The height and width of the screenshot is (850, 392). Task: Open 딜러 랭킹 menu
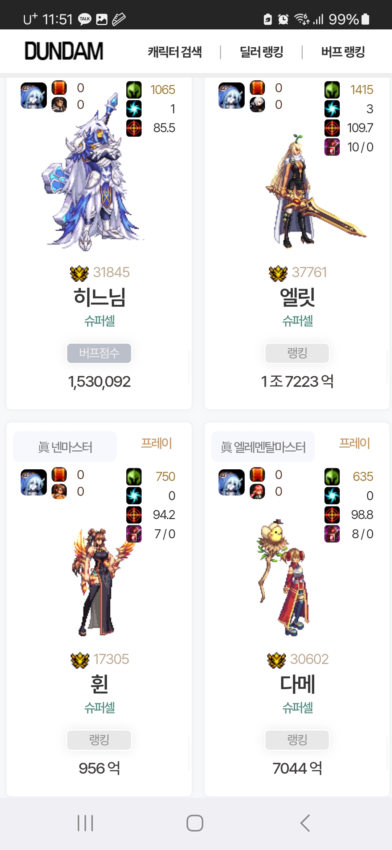[x=261, y=52]
